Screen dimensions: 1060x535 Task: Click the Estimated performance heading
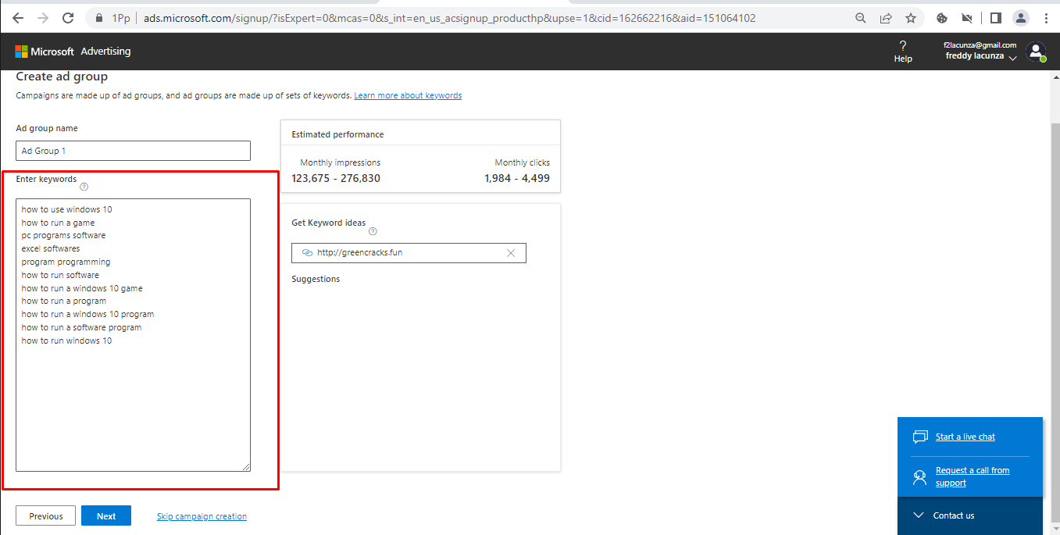point(337,134)
